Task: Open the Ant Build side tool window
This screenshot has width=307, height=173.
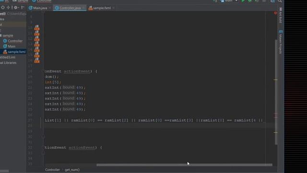Action: pyautogui.click(x=281, y=15)
